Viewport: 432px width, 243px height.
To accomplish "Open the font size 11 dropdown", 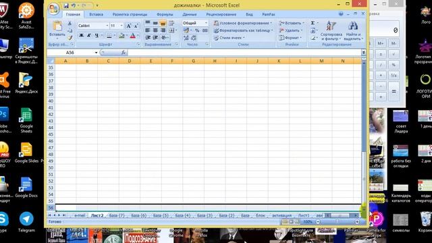I will pyautogui.click(x=122, y=26).
